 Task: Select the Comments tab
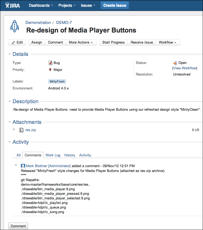point(33,155)
